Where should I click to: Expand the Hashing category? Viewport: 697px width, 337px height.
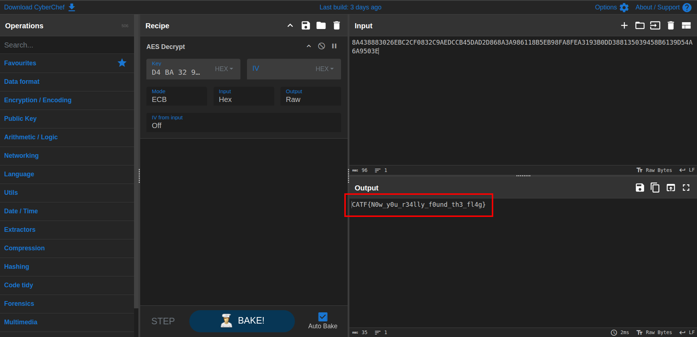pos(67,267)
